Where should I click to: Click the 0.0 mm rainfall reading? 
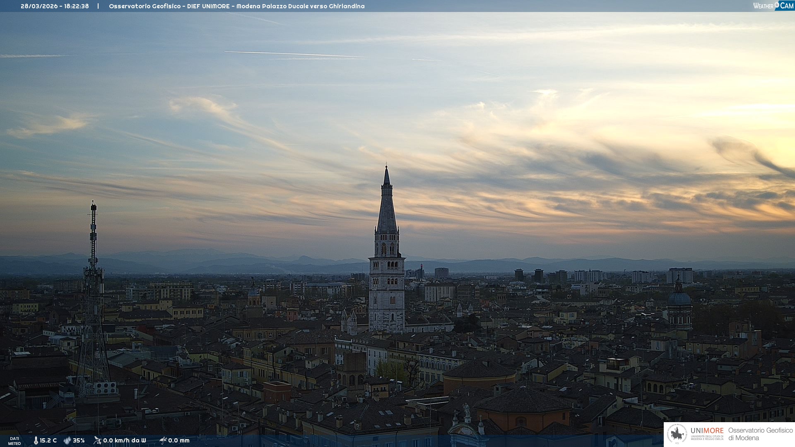[179, 440]
